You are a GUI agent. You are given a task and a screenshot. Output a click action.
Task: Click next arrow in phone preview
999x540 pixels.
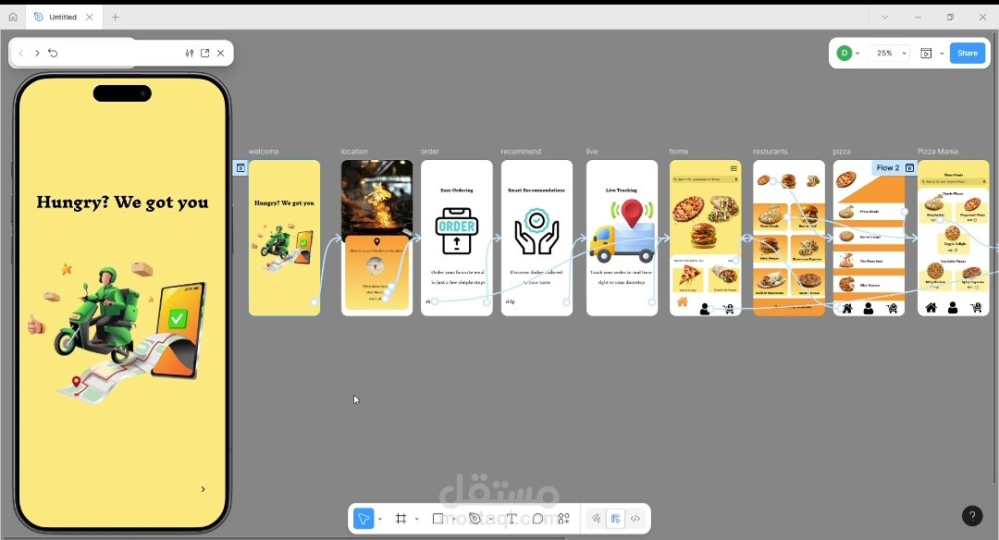tap(203, 489)
